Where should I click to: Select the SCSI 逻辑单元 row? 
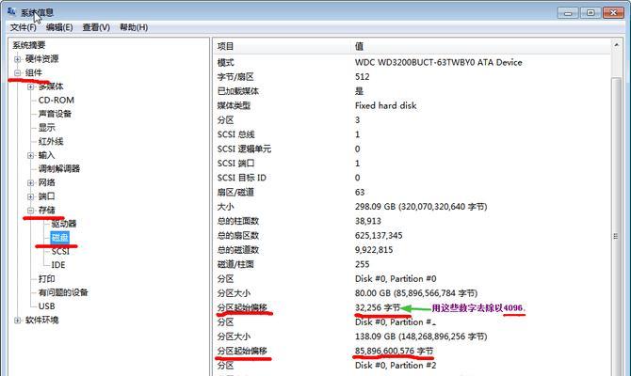point(412,149)
